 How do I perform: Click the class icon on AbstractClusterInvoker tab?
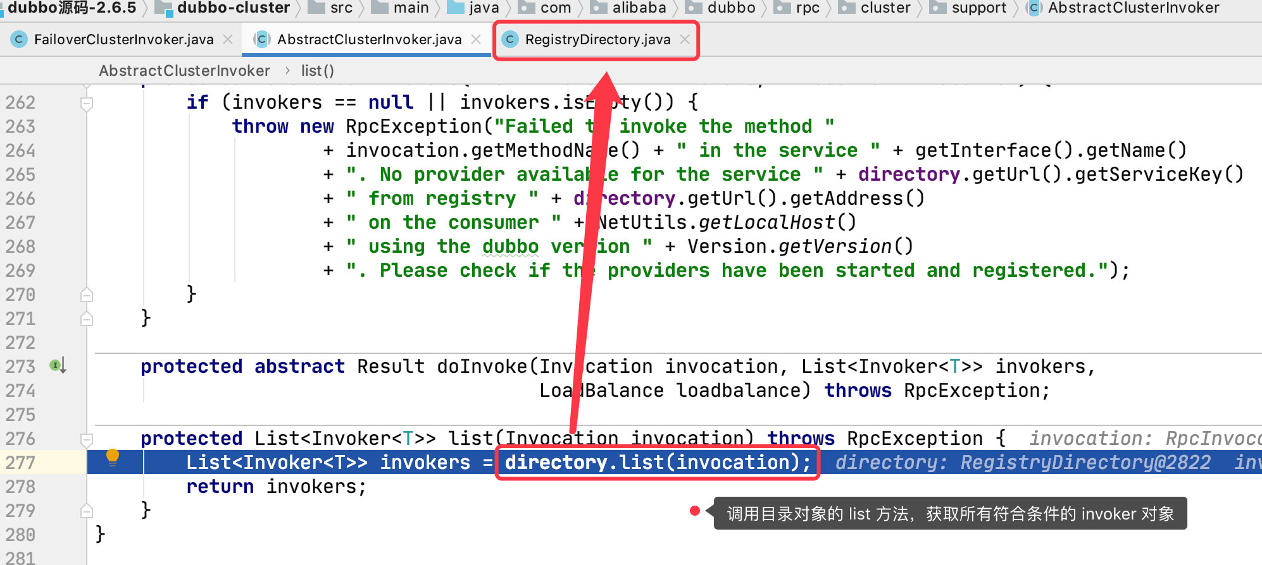(x=262, y=39)
